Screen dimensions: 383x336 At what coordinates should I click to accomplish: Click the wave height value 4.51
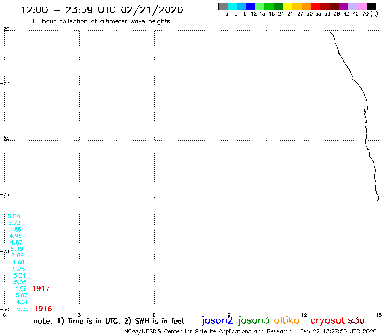click(x=22, y=302)
